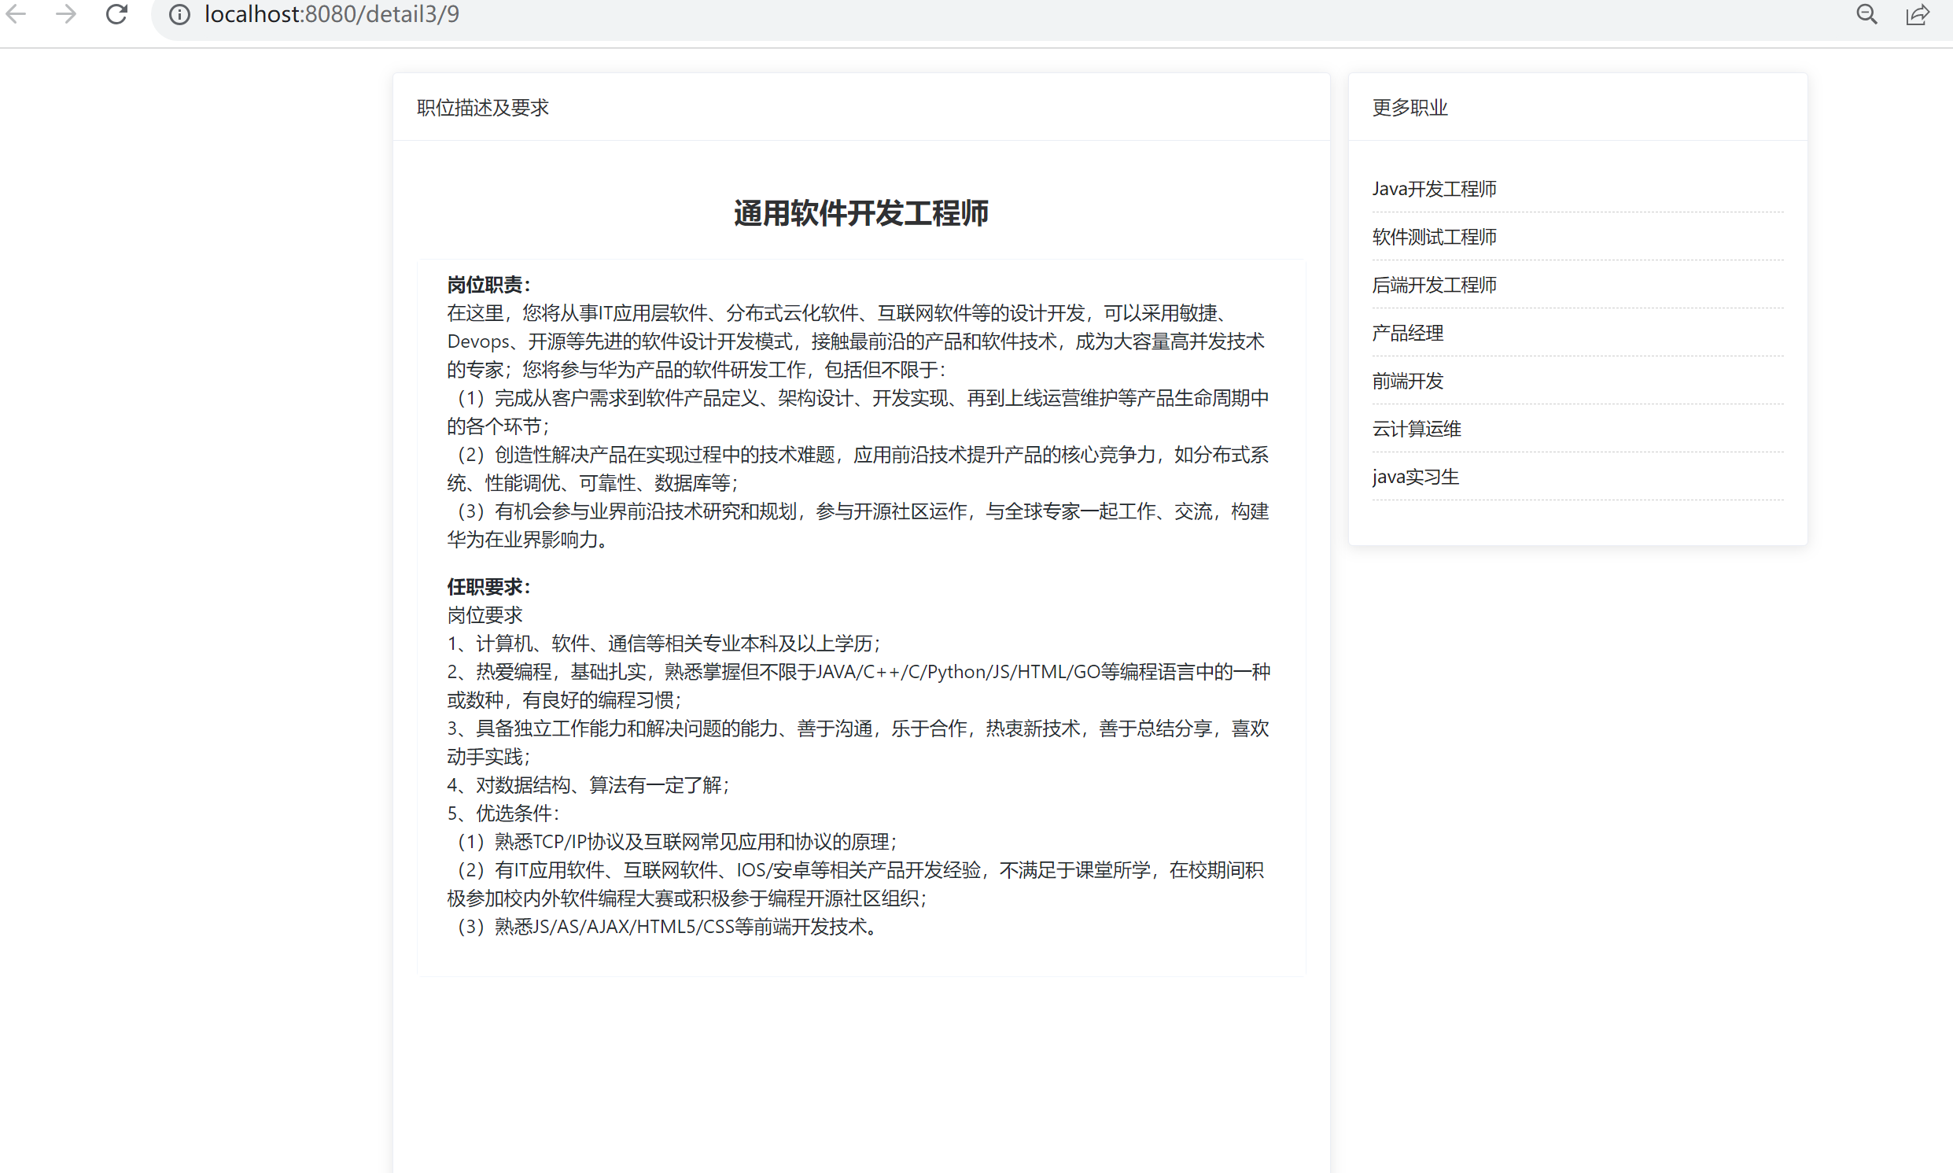Click the job title 通用软件开发工程师
The image size is (1953, 1173).
point(860,213)
